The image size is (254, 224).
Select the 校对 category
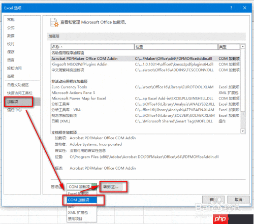pos(22,44)
